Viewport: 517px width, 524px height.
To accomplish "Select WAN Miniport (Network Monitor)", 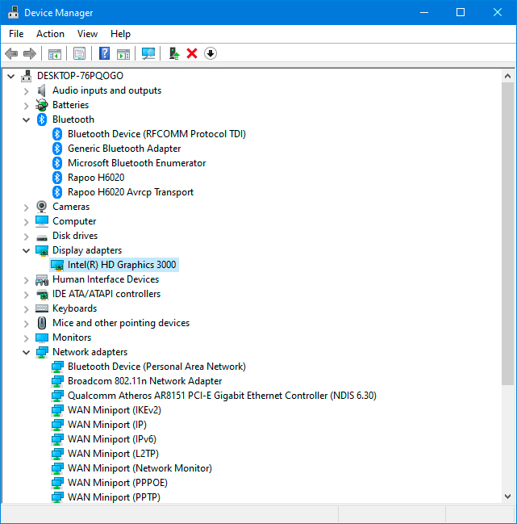I will point(140,468).
